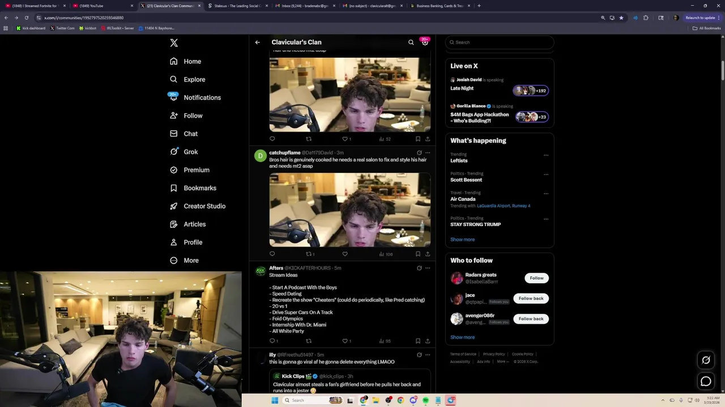Like catchupflame's post
This screenshot has width=725, height=407.
(x=345, y=254)
